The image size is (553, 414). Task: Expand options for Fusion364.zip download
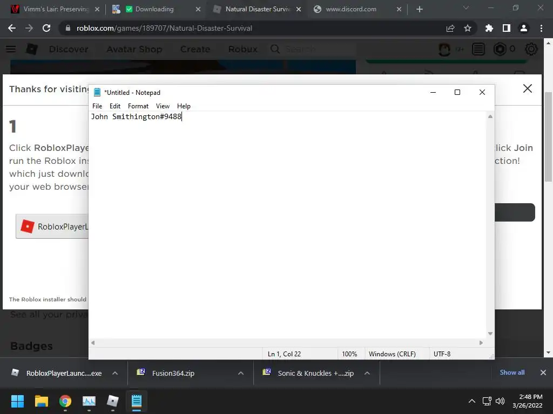[x=241, y=373]
